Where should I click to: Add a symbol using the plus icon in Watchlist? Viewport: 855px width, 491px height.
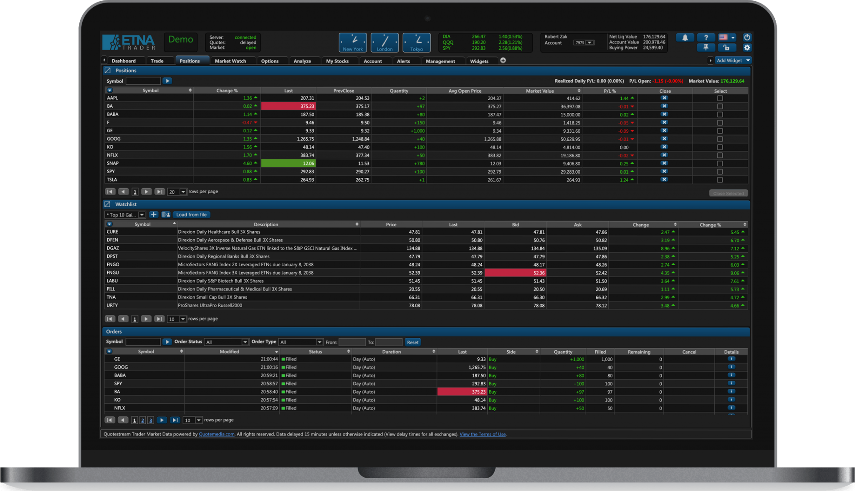coord(153,214)
